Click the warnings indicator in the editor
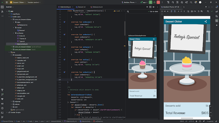Screen dimensions: 219x123 coord(117,11)
